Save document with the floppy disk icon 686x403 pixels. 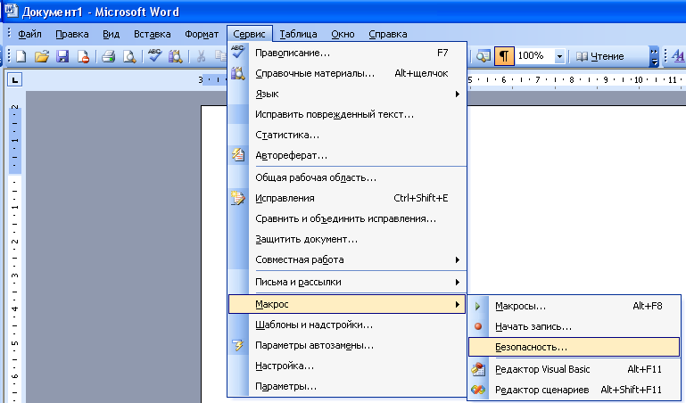(62, 56)
